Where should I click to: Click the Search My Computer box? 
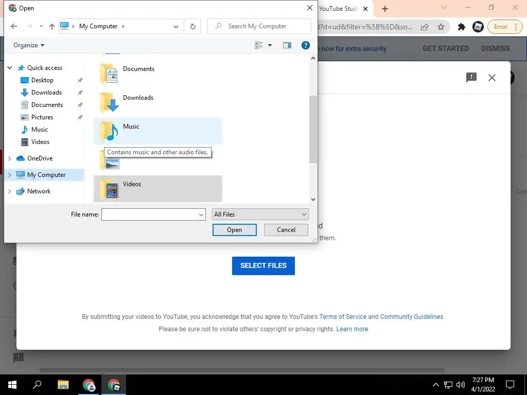(259, 26)
